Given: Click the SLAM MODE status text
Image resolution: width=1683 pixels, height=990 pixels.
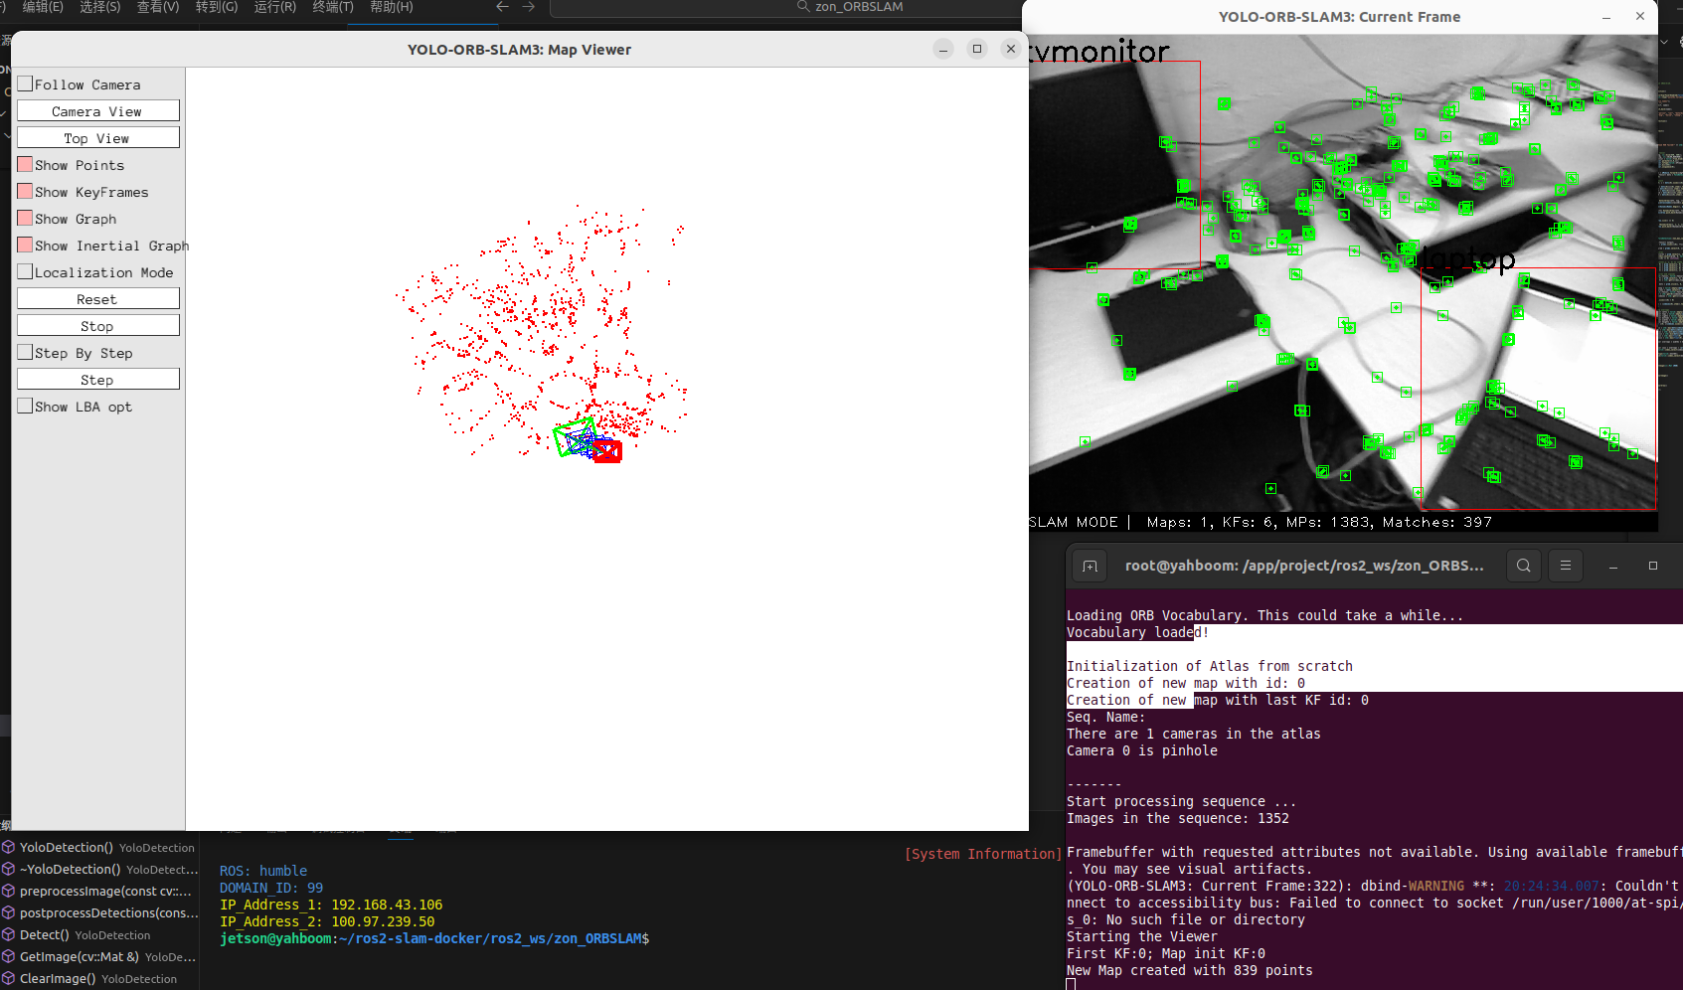Looking at the screenshot, I should (x=1074, y=522).
